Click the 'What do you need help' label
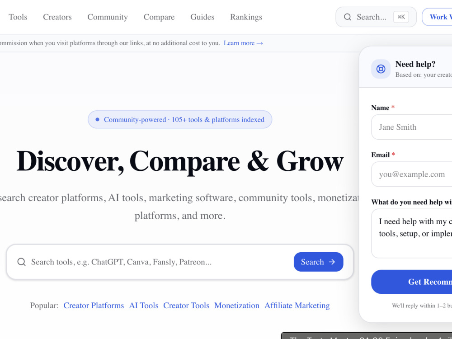452x339 pixels. (x=412, y=202)
